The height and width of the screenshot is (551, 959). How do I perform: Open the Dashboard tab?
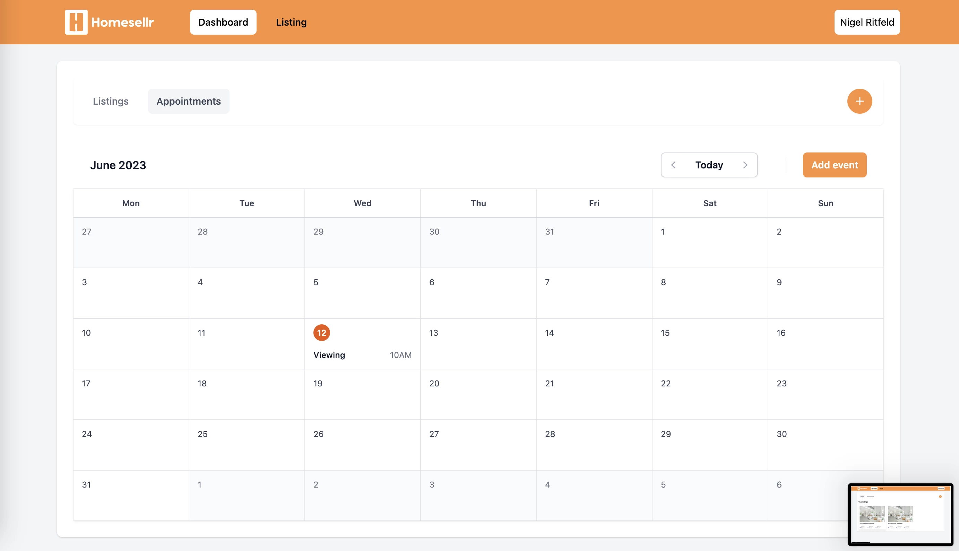pyautogui.click(x=223, y=22)
